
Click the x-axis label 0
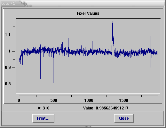pos(19,100)
